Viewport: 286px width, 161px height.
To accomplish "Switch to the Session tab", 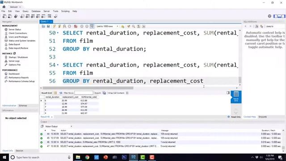I will point(19,151).
